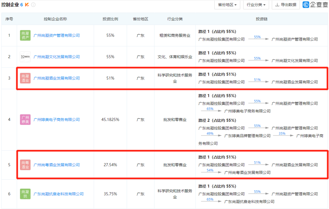Click the 控制企业 6 section title
Screen dimensions: 329x209
[12, 5]
